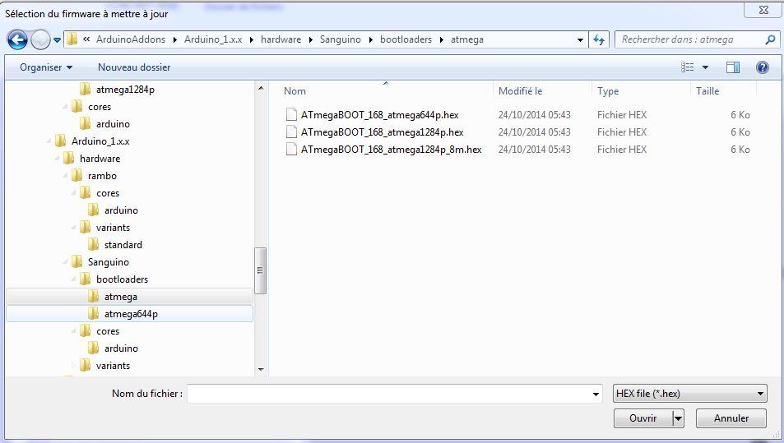Select ATmegaBOOT_168_atmega1284p_8m.hex file
The image size is (784, 443).
(x=391, y=150)
